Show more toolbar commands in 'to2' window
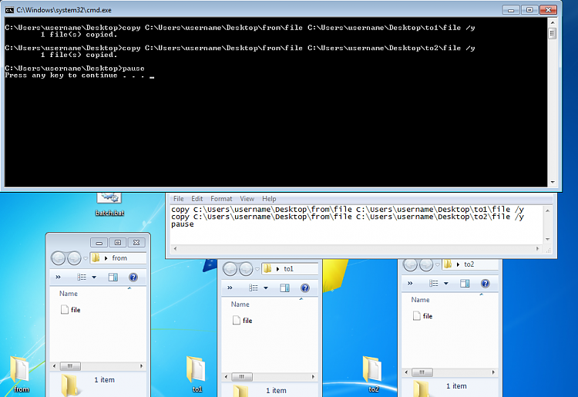This screenshot has height=397, width=578. click(x=410, y=283)
